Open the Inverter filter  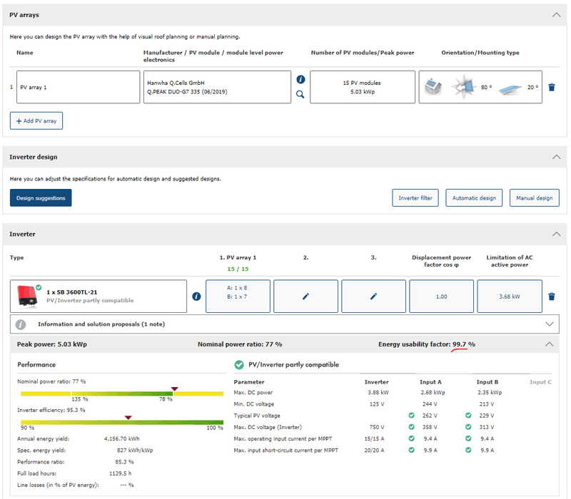tap(415, 197)
